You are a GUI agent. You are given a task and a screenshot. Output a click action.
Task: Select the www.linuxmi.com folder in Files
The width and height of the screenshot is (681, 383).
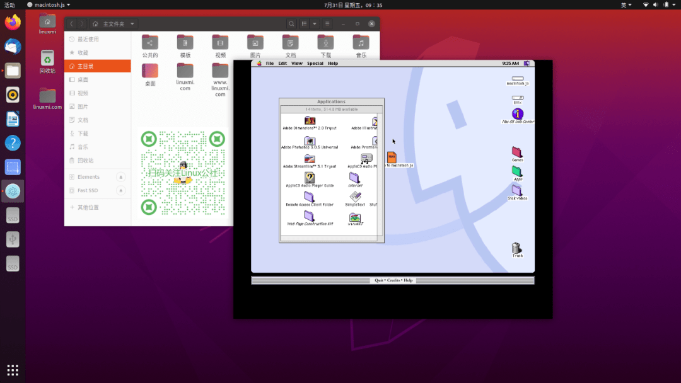pos(220,80)
